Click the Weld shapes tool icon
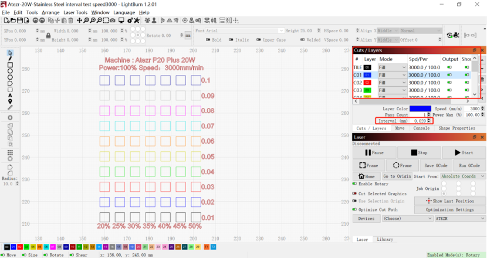 pyautogui.click(x=10, y=126)
